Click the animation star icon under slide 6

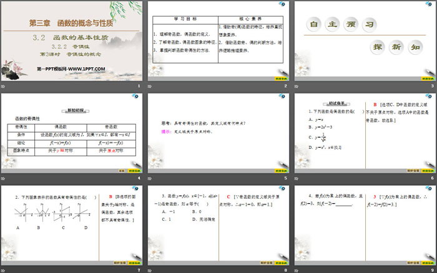pos(295,178)
